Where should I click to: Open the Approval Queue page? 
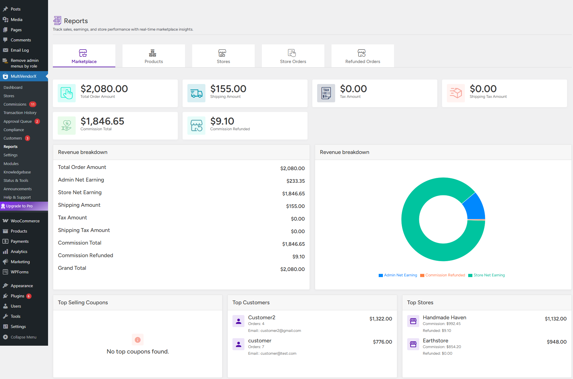point(18,122)
